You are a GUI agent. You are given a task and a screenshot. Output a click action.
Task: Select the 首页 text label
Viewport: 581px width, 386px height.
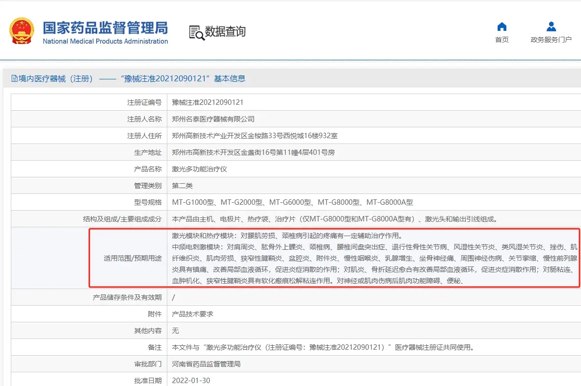point(502,40)
